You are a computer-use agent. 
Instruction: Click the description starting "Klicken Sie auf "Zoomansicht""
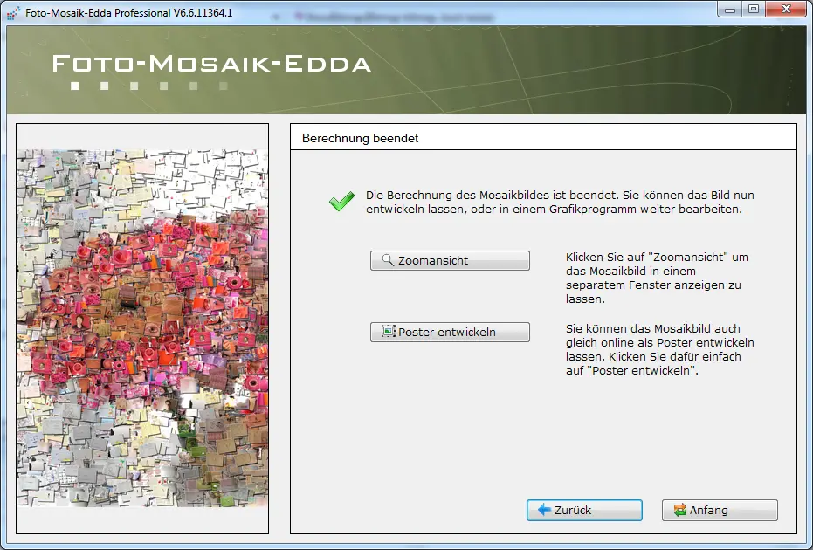coord(657,278)
